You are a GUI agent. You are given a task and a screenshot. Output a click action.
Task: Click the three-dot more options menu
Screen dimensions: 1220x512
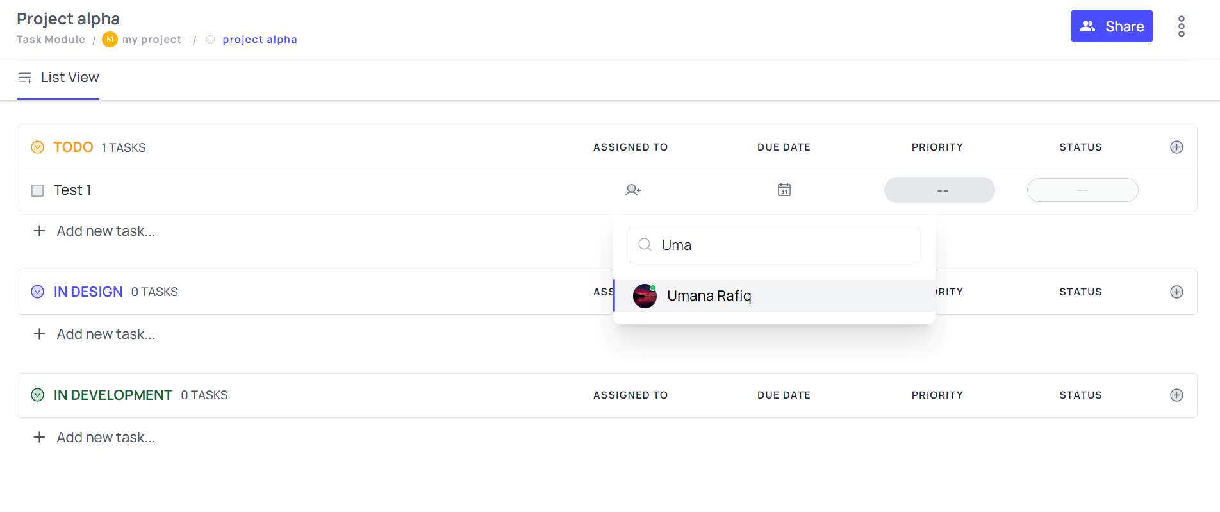click(1181, 26)
